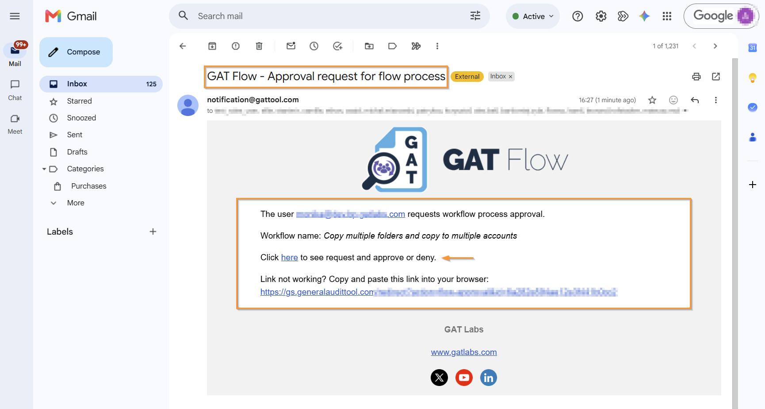Open Meet in the left rail
The height and width of the screenshot is (409, 765).
point(15,124)
